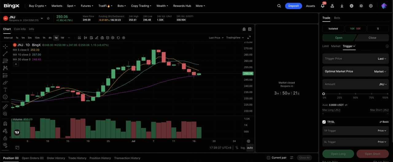393x162 pixels.
Task: Open the search magnifier in header
Action: coord(279,6)
